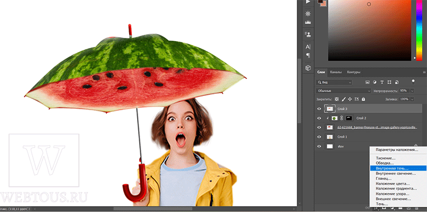
Task: Choose Тиснение from the style menu
Action: click(398, 158)
